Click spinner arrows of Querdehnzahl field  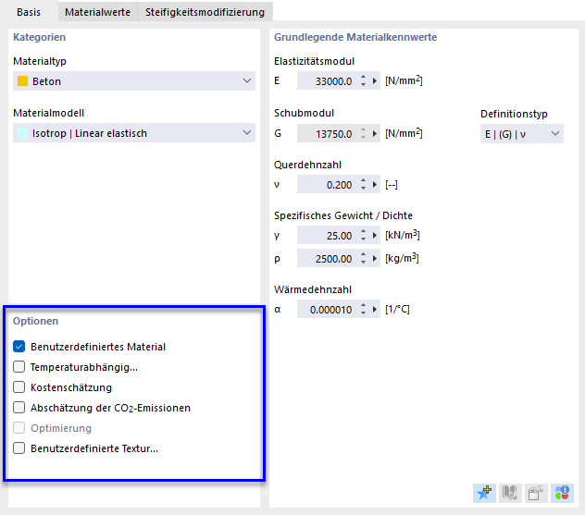click(364, 185)
